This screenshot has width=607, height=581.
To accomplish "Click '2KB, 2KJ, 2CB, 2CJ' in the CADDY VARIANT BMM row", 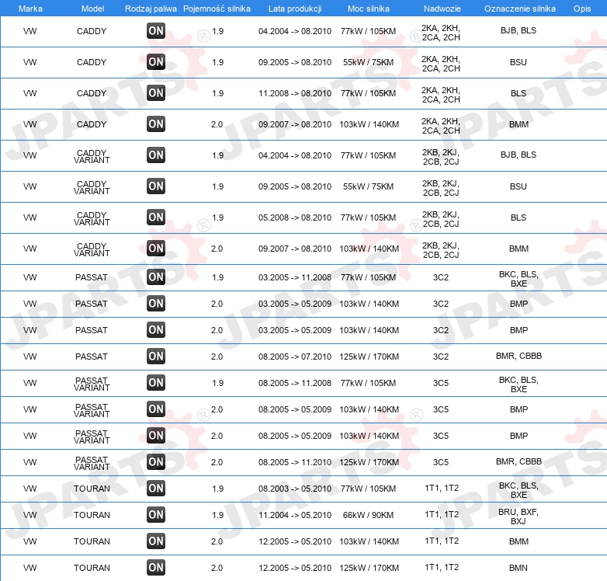I will pyautogui.click(x=441, y=250).
